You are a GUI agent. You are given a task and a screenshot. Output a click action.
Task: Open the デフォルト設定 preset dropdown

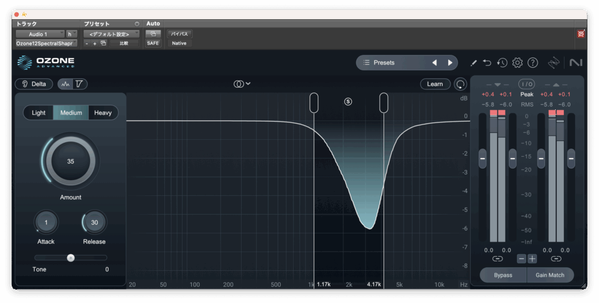pos(111,34)
